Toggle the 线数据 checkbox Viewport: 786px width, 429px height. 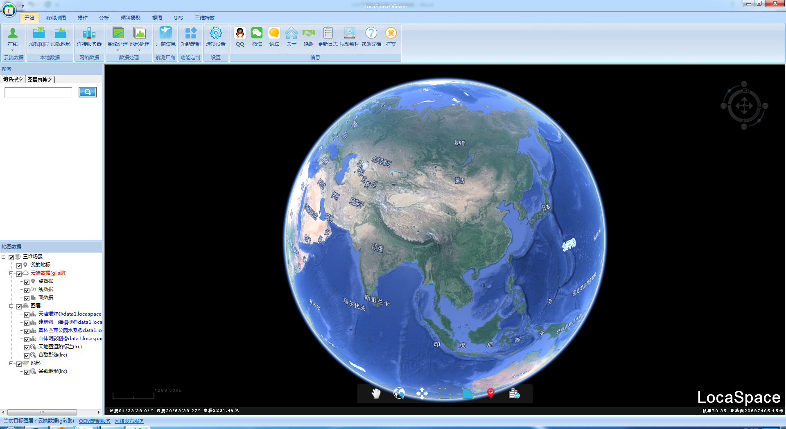click(27, 290)
